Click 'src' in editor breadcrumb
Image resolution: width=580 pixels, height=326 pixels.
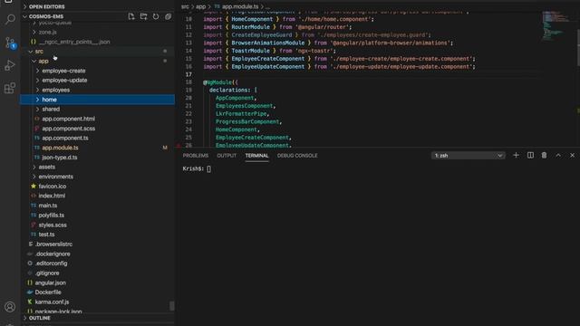pos(185,6)
